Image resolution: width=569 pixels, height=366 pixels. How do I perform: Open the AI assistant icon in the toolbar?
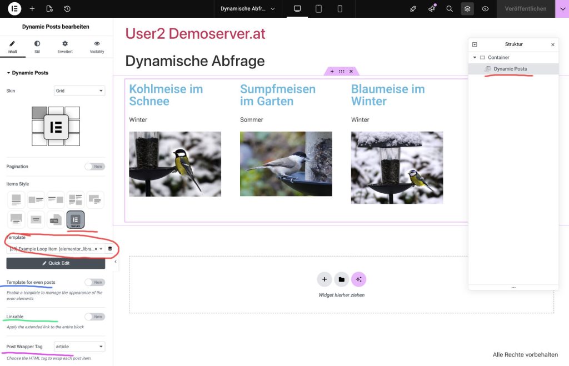(431, 8)
